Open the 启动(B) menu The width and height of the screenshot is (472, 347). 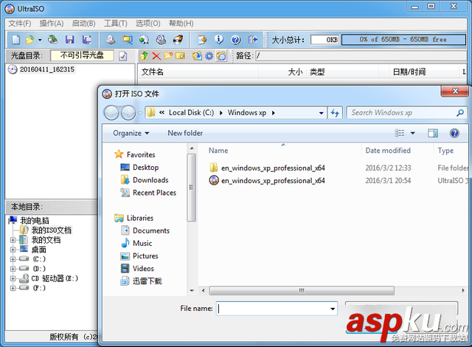(x=83, y=24)
